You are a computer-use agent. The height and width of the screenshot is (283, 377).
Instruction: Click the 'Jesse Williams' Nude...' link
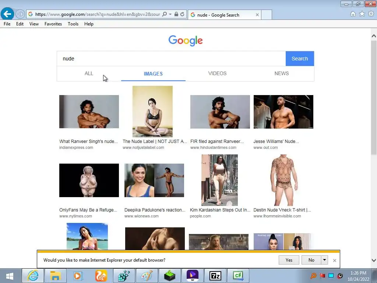(x=276, y=141)
